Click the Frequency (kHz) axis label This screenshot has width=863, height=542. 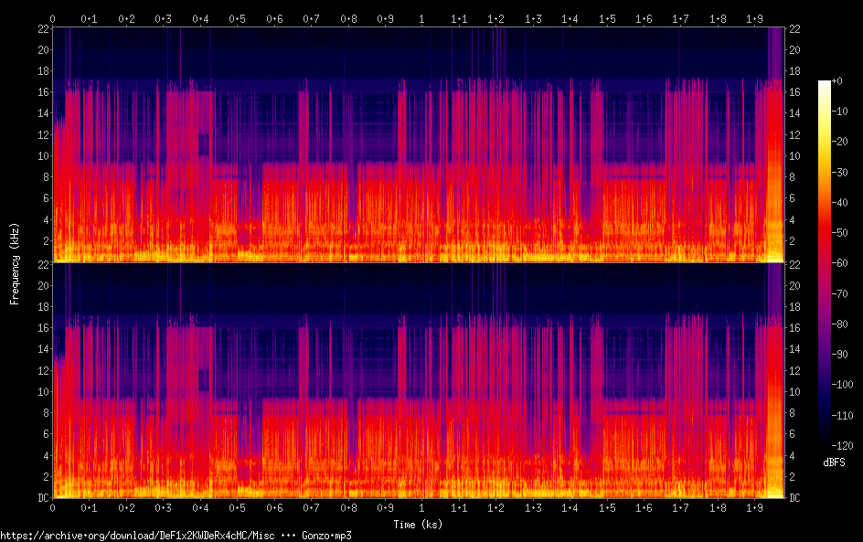coord(15,263)
